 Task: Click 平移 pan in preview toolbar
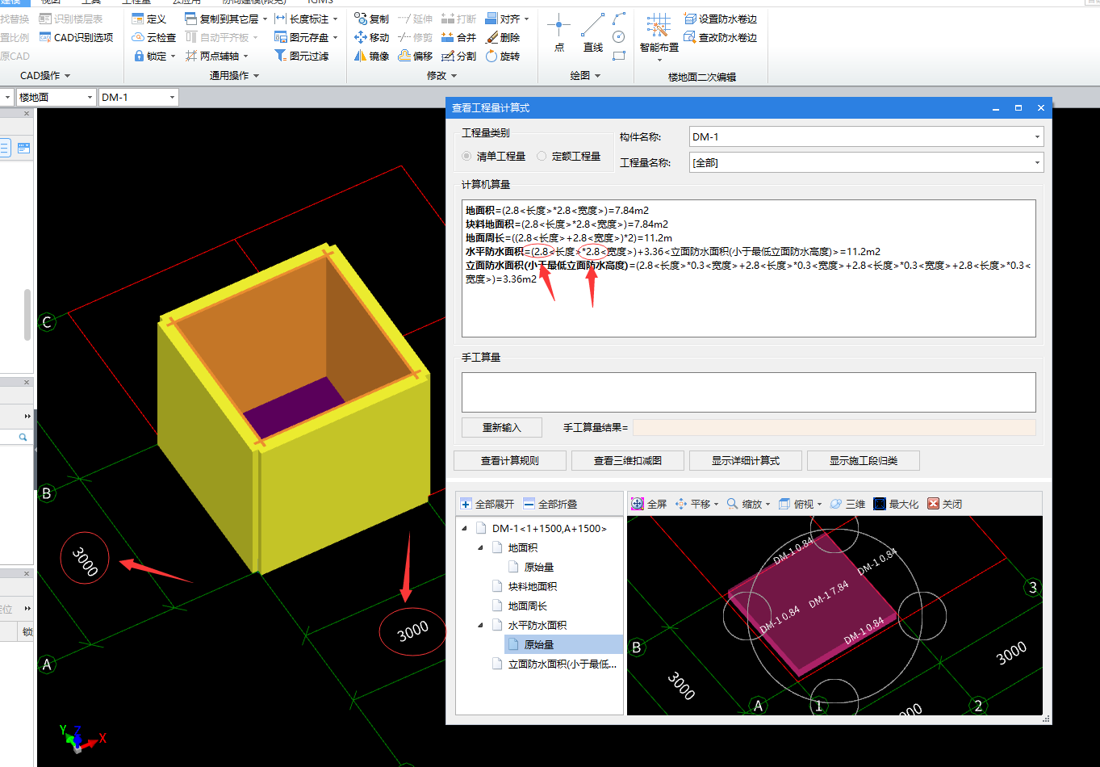pos(696,504)
